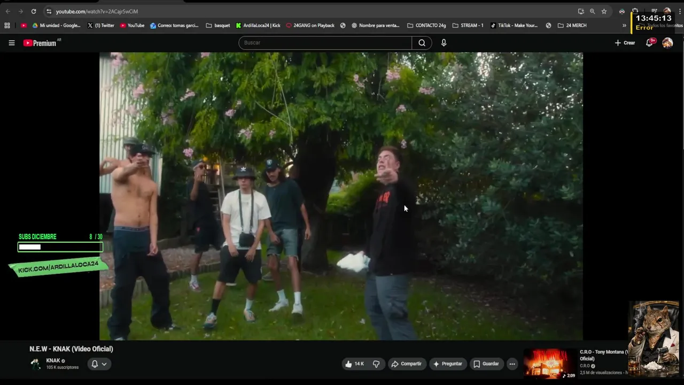Click the search magnifier button
The height and width of the screenshot is (385, 684).
click(x=422, y=43)
